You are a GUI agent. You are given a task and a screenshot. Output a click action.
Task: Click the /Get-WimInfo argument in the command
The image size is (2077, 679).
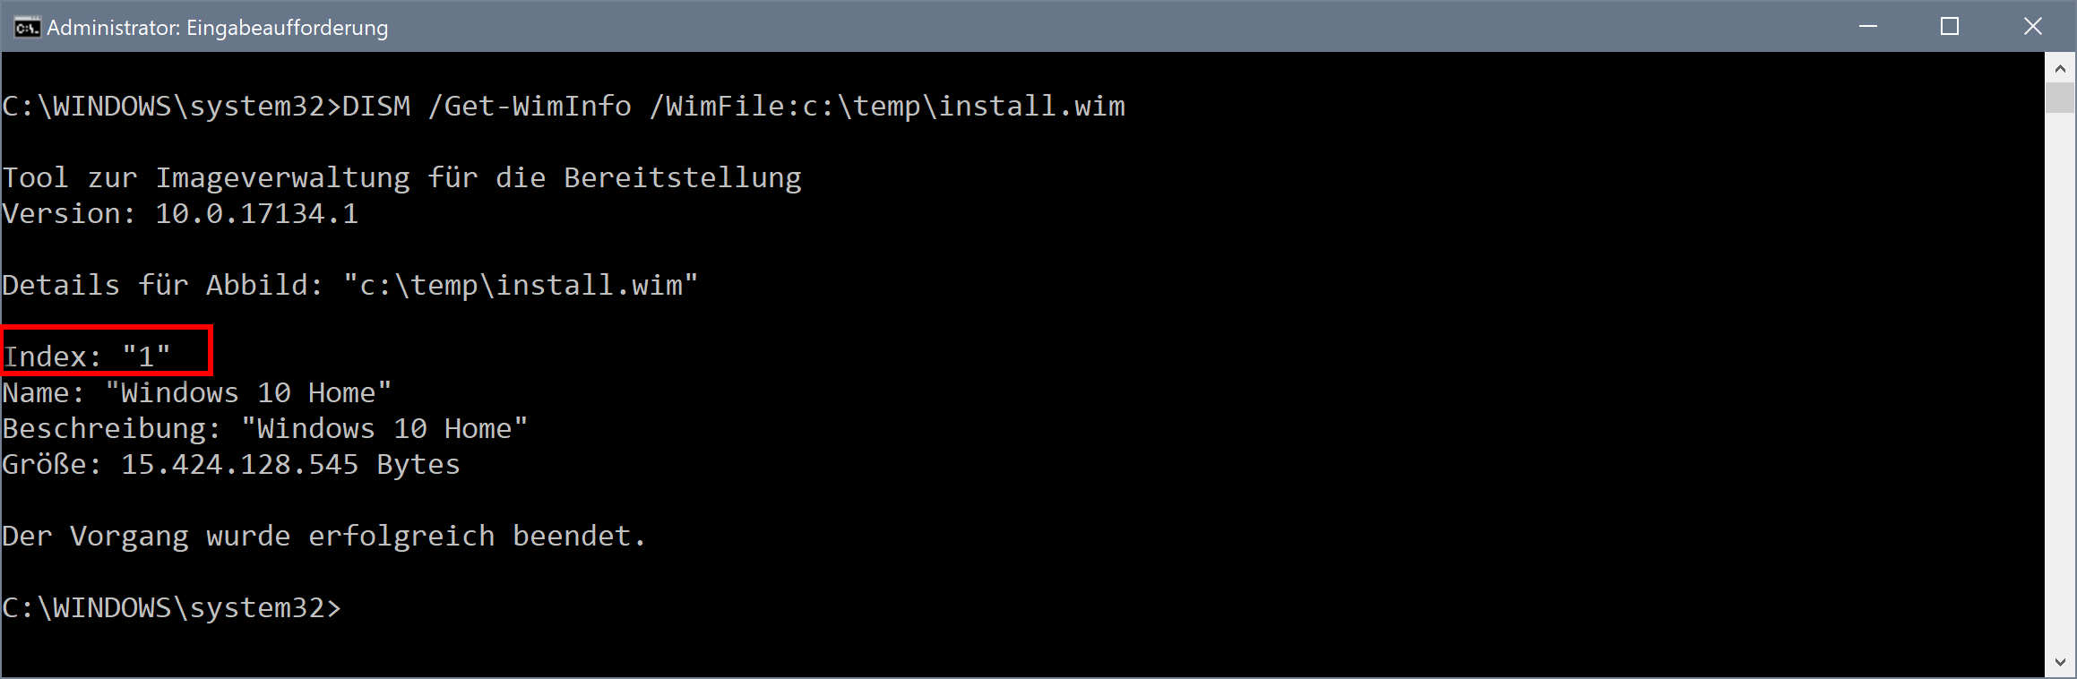529,107
